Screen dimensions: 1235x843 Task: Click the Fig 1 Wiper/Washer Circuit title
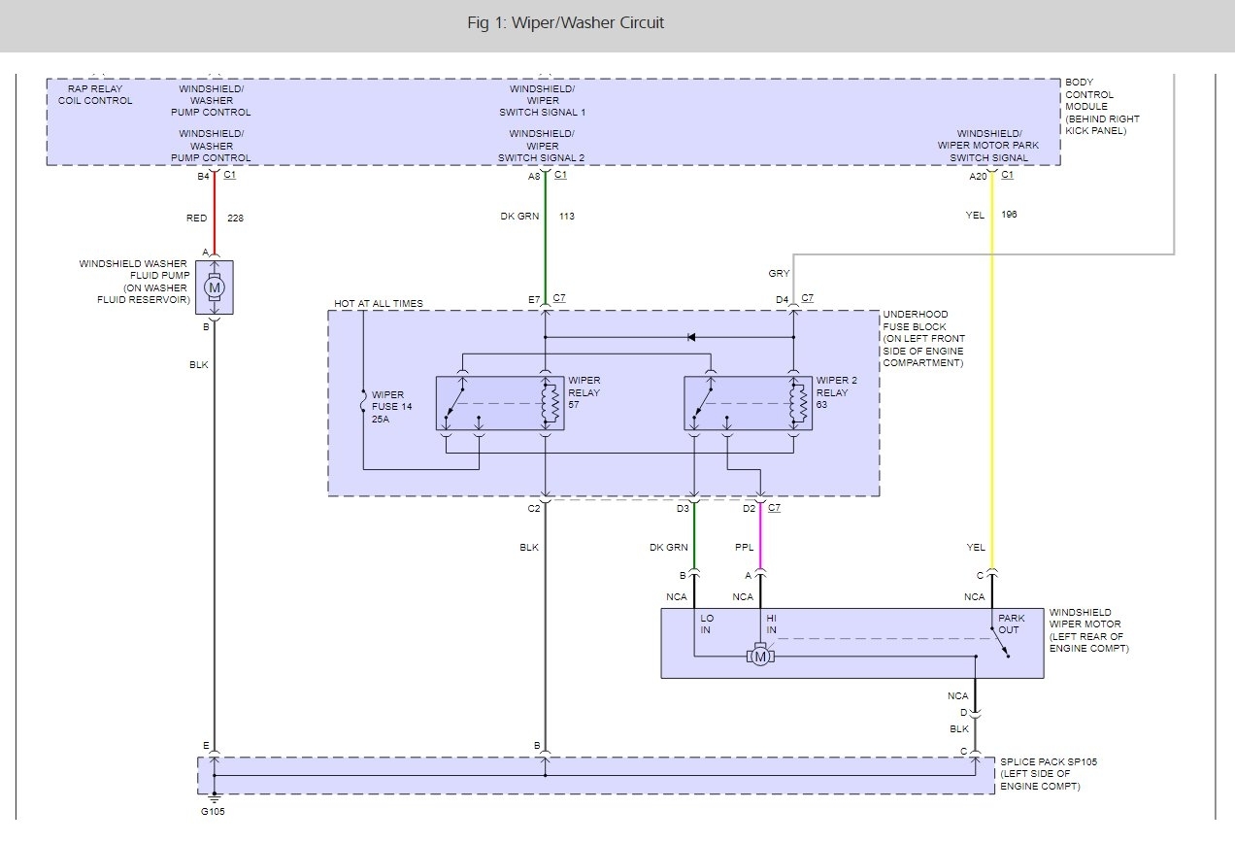click(565, 23)
